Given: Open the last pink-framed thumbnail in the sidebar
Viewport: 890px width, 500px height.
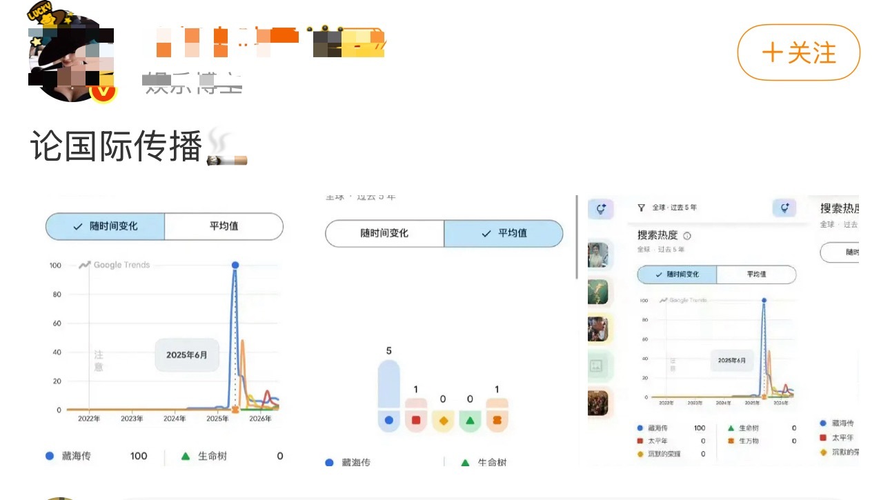Looking at the screenshot, I should (598, 403).
